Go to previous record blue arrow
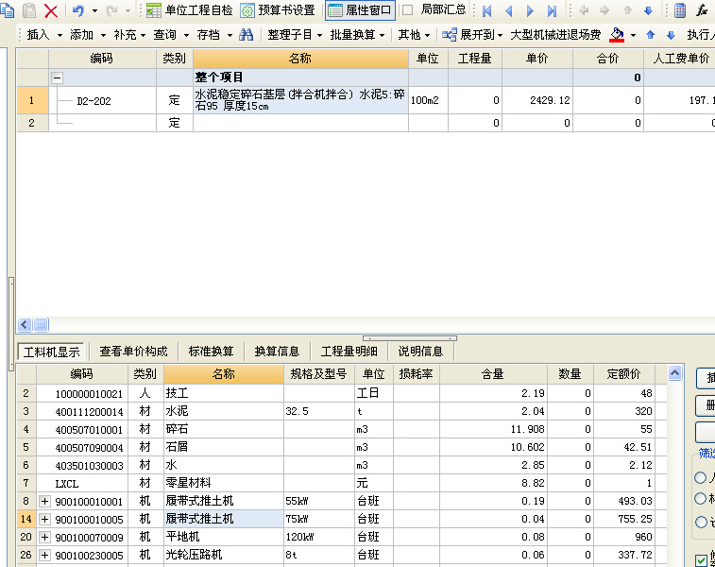Image resolution: width=715 pixels, height=567 pixels. pyautogui.click(x=509, y=10)
